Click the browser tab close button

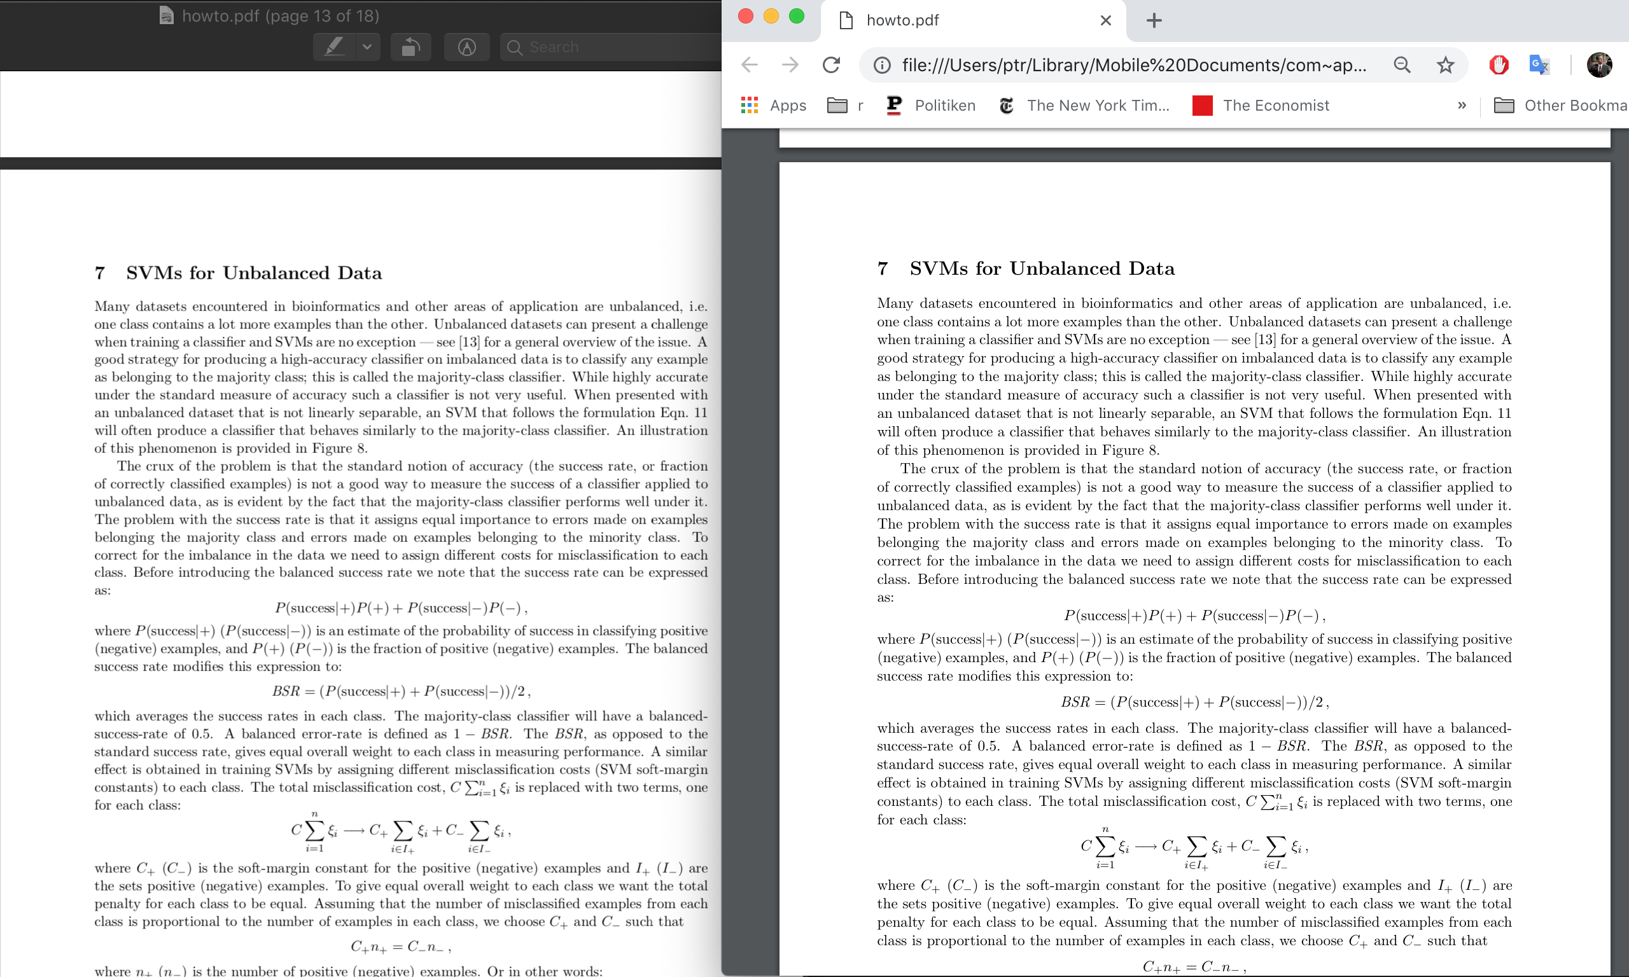click(x=1105, y=20)
